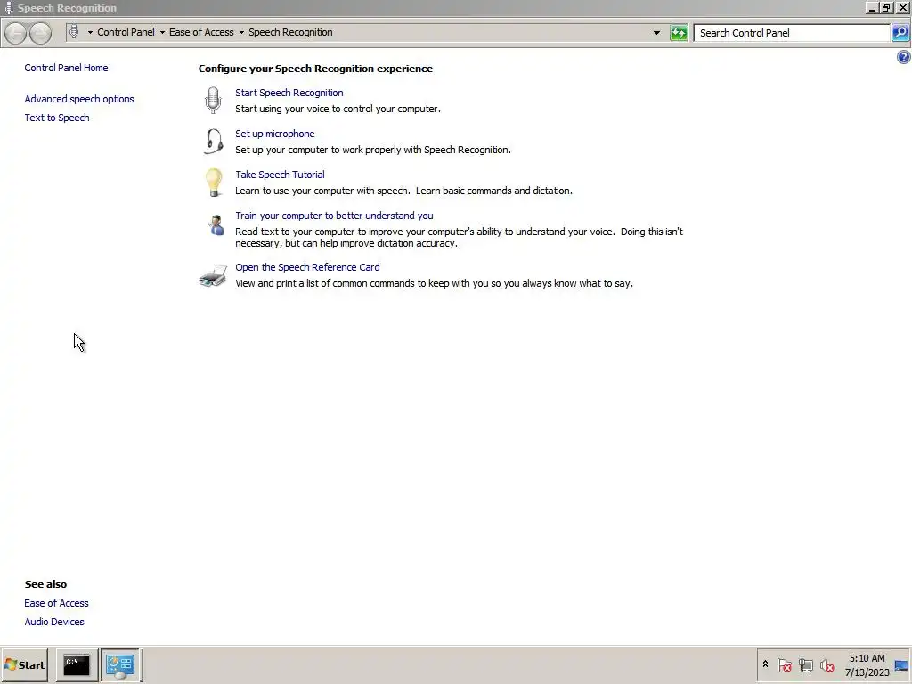
Task: Click into the Search Control Panel field
Action: (792, 33)
